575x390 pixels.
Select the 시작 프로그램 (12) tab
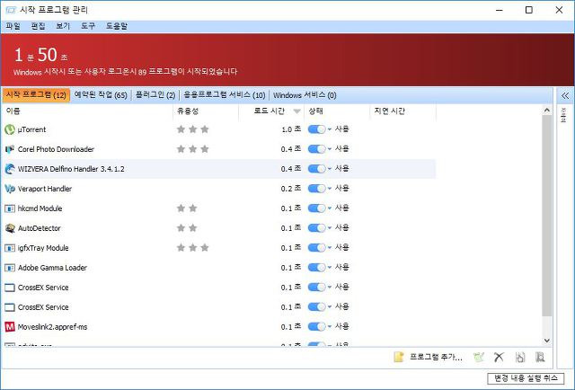tap(36, 95)
